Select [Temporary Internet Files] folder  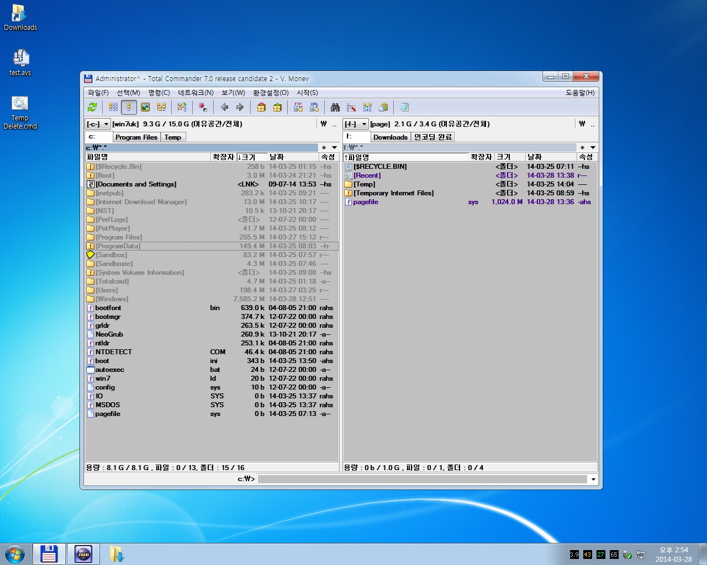coord(470,193)
